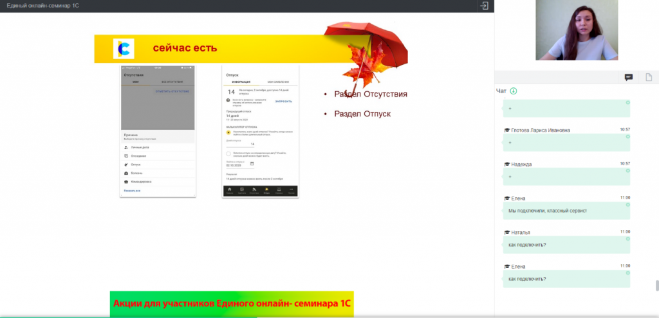Open the chat panel icon
This screenshot has height=318, width=659.
[629, 77]
